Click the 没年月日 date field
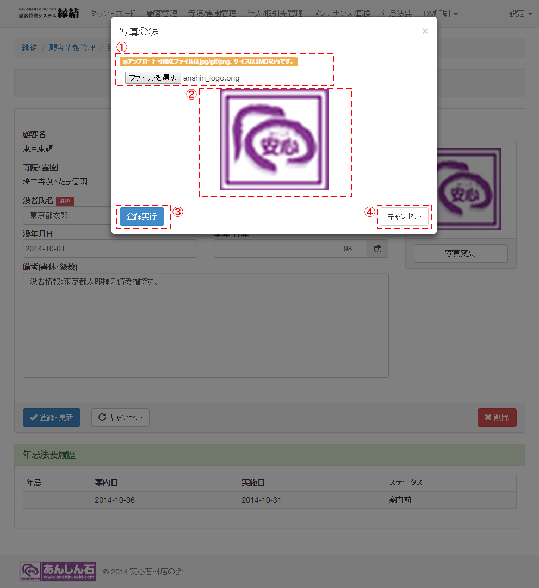The height and width of the screenshot is (588, 539). pyautogui.click(x=110, y=249)
